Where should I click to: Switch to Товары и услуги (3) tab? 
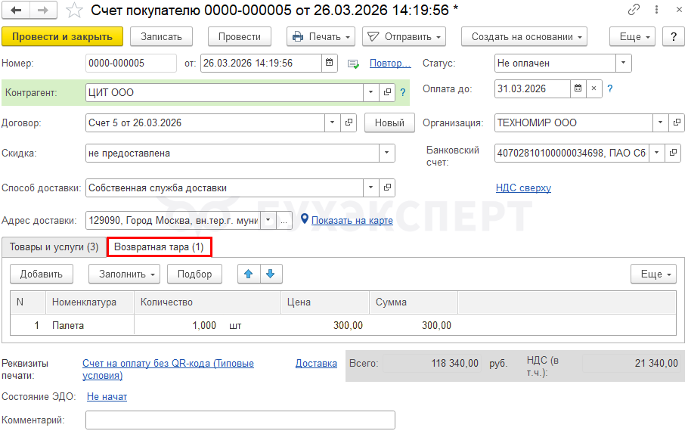click(54, 247)
